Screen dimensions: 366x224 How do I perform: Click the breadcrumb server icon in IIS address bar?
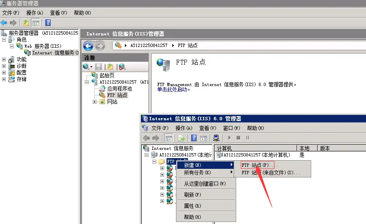118,45
